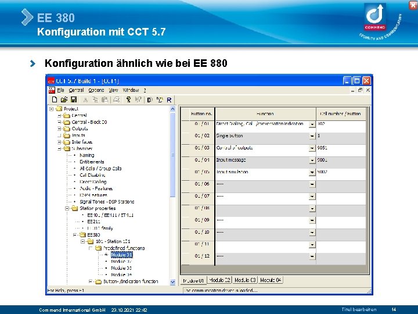Screen dimensions: 418x314
Task: Click the Commend logo on the slide
Action: click(x=375, y=17)
